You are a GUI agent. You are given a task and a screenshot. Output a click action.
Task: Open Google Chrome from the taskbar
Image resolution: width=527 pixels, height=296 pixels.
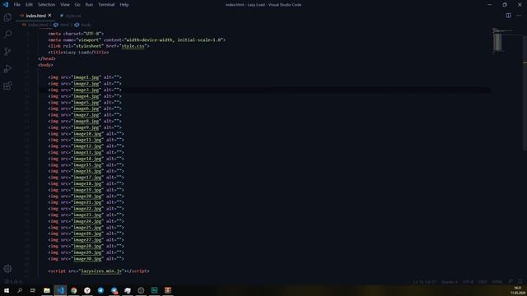(73, 290)
